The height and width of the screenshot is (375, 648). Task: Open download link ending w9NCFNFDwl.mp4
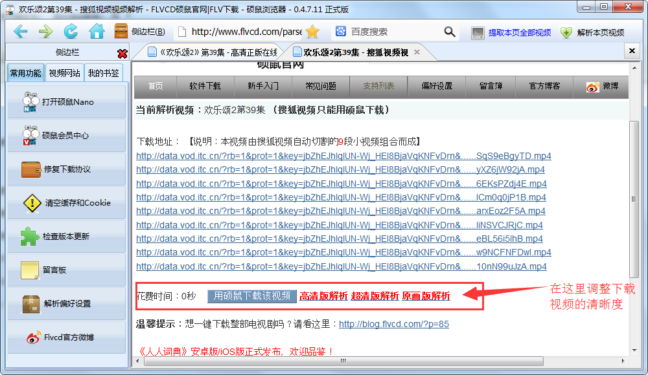[x=343, y=252]
